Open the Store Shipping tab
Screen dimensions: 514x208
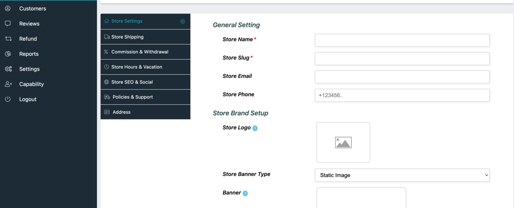(145, 37)
